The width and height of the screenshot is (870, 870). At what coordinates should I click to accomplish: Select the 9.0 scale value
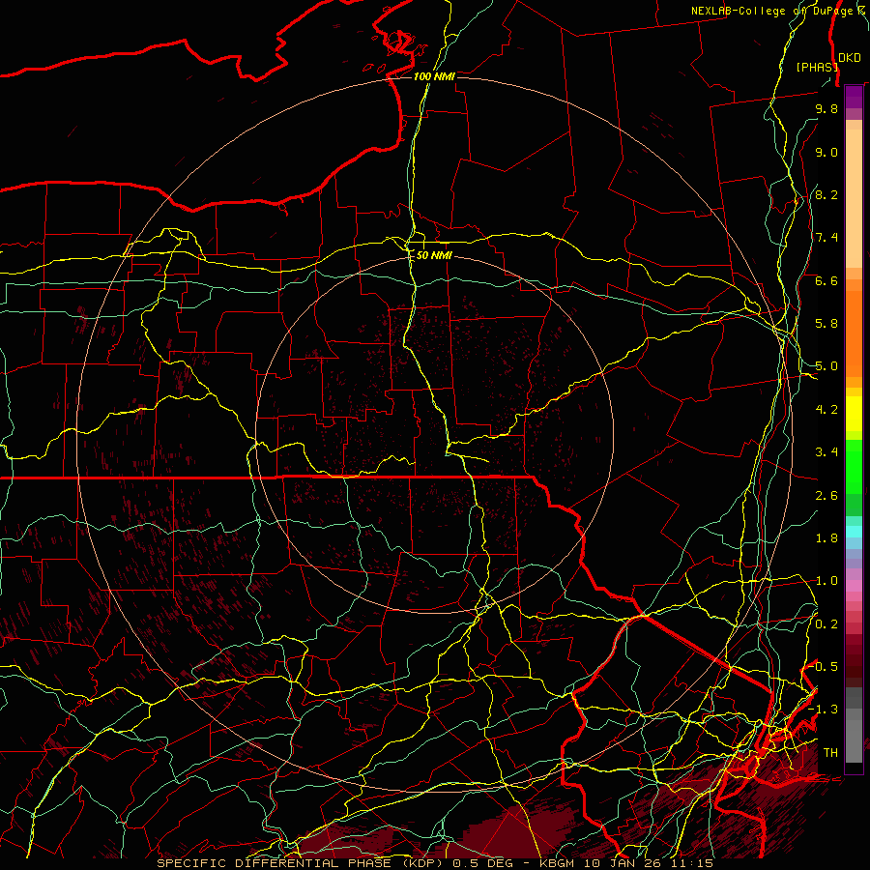tap(826, 152)
